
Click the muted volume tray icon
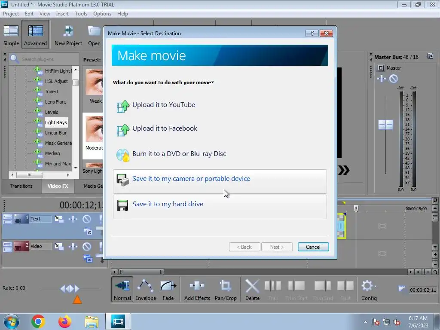[x=397, y=322]
